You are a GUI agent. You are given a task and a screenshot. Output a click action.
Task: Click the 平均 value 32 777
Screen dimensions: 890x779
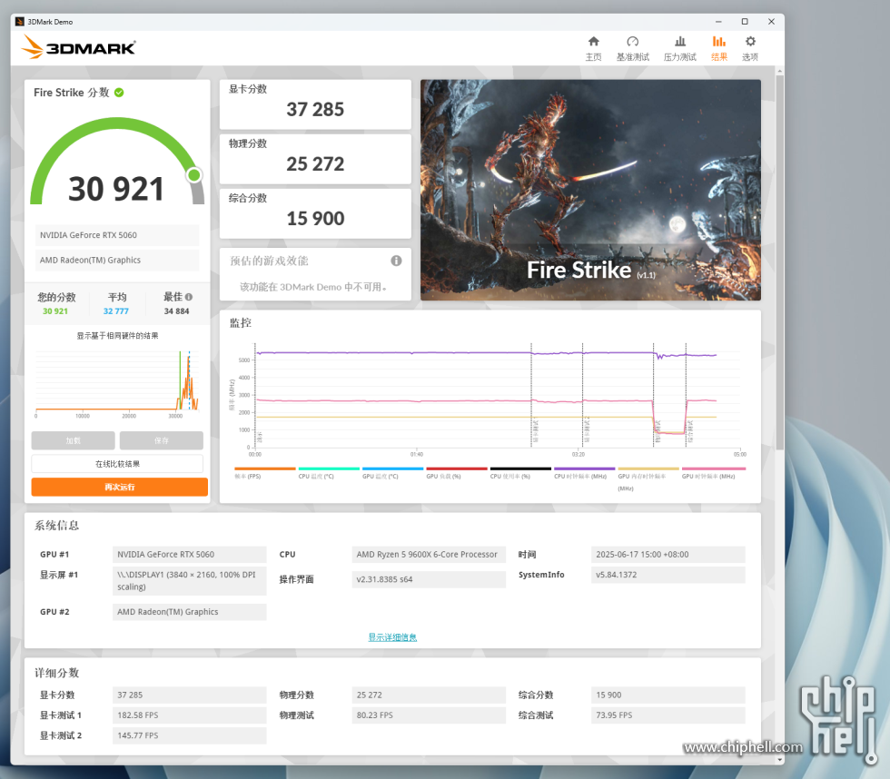[116, 311]
